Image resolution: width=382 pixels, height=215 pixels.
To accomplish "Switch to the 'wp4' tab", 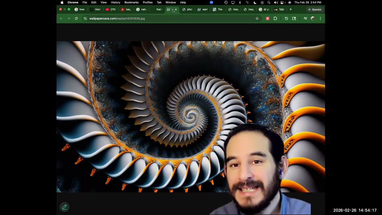I will (x=203, y=9).
